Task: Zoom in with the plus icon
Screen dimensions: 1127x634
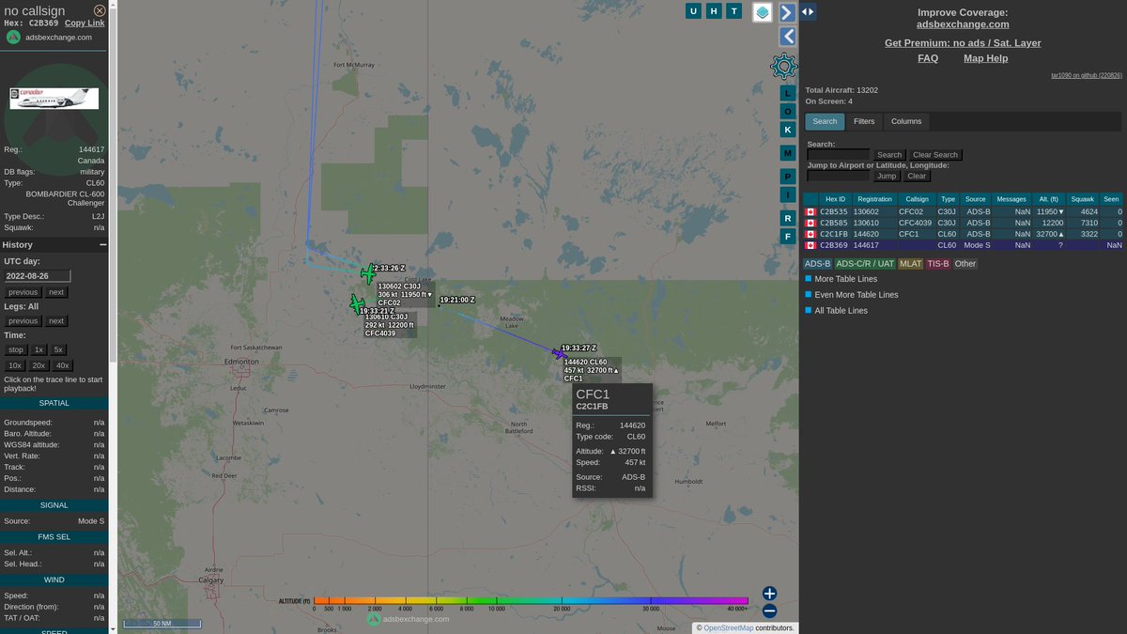Action: 769,594
